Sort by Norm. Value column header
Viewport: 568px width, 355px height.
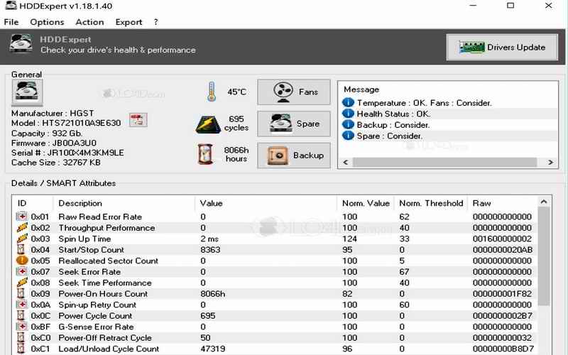(x=365, y=203)
